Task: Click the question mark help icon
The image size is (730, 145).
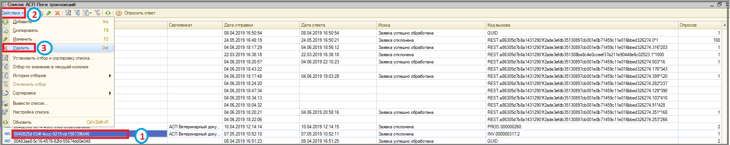Action: coord(119,13)
